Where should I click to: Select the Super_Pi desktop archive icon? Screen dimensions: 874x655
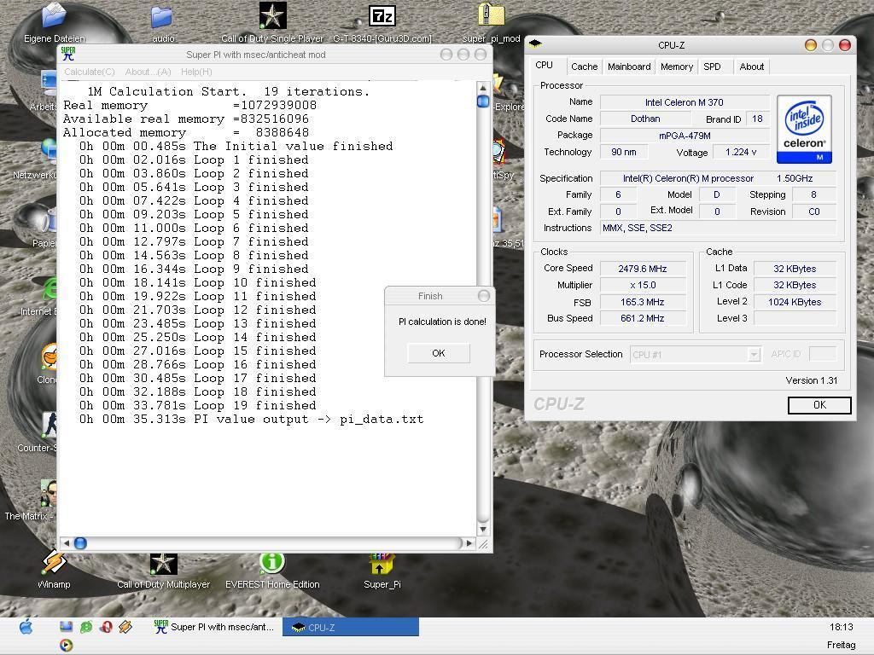coord(382,571)
